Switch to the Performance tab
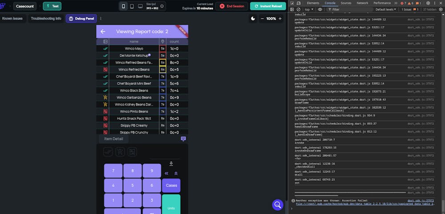 click(382, 3)
